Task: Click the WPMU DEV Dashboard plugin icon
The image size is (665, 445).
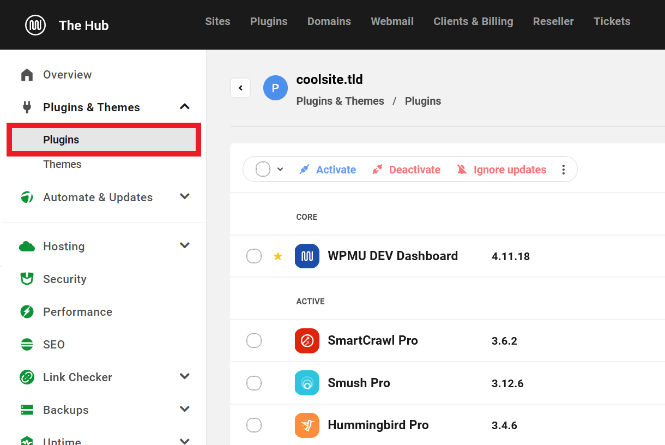Action: [307, 256]
